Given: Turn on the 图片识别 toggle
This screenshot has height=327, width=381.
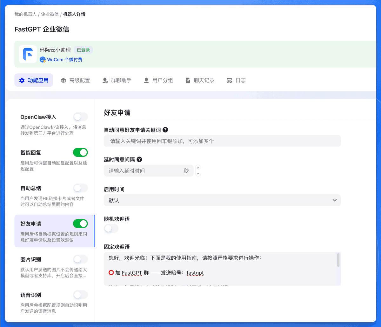Looking at the screenshot, I should coord(80,259).
